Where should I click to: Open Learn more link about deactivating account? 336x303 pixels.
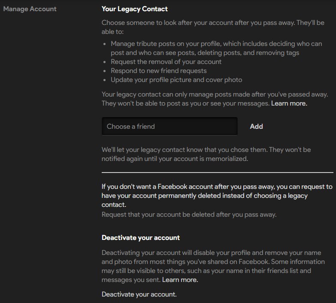tap(180, 280)
